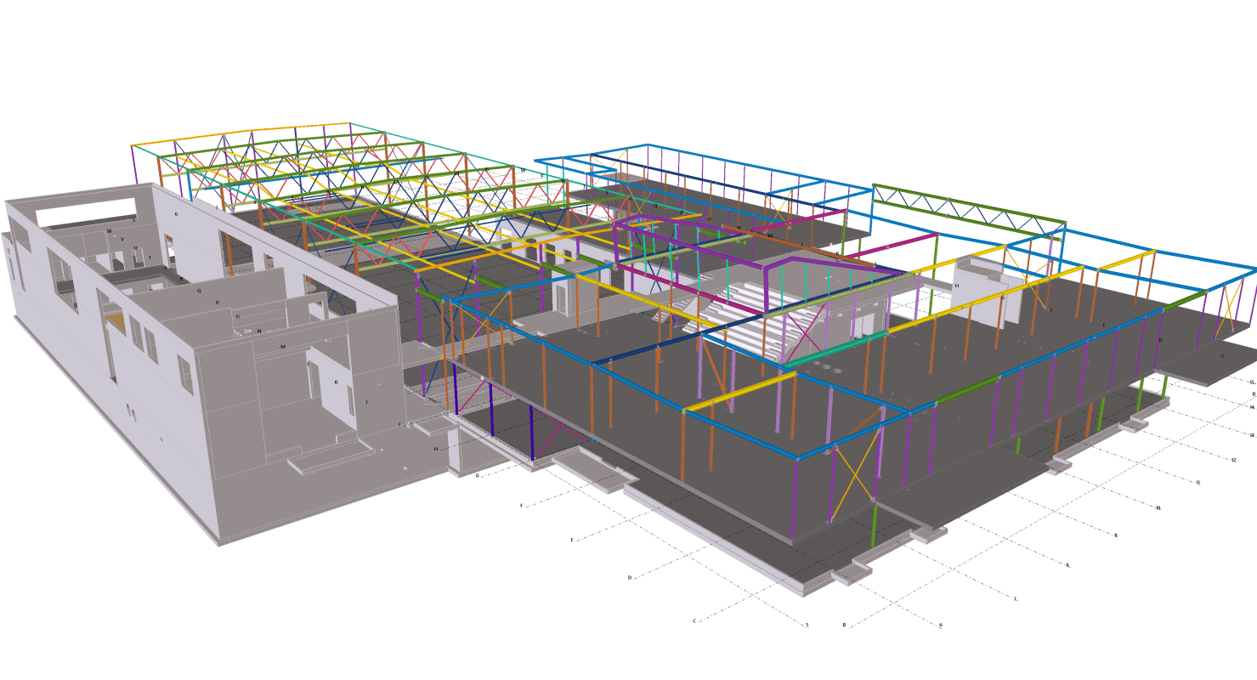
Task: Select the yellow beam on front steel frame
Action: click(739, 394)
